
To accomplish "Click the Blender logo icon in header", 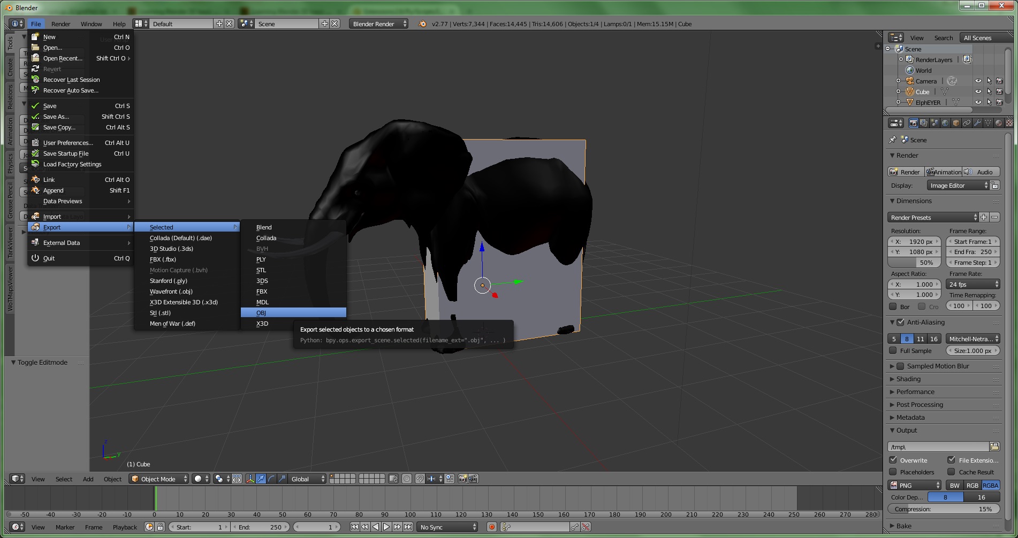I will (x=422, y=24).
